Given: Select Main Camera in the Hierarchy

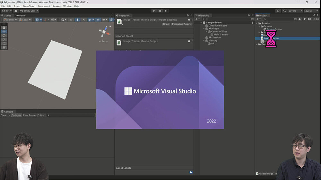Looking at the screenshot, I should [x=221, y=35].
